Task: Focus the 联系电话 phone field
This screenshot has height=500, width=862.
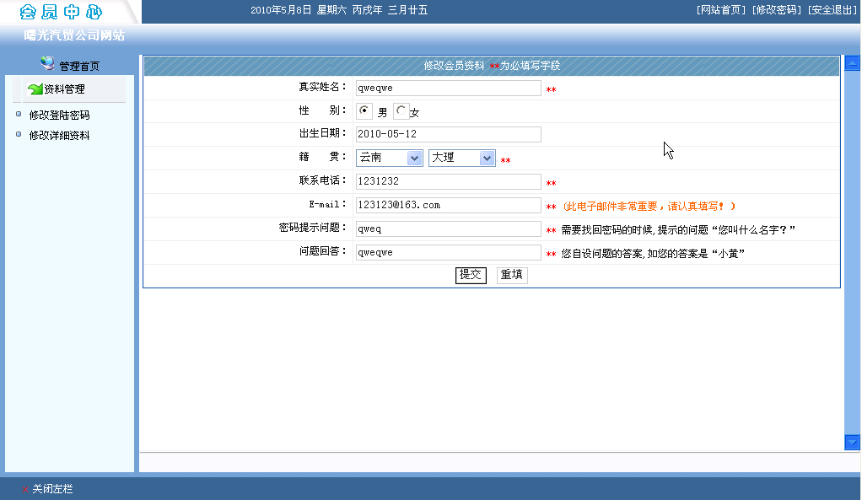Action: point(449,181)
